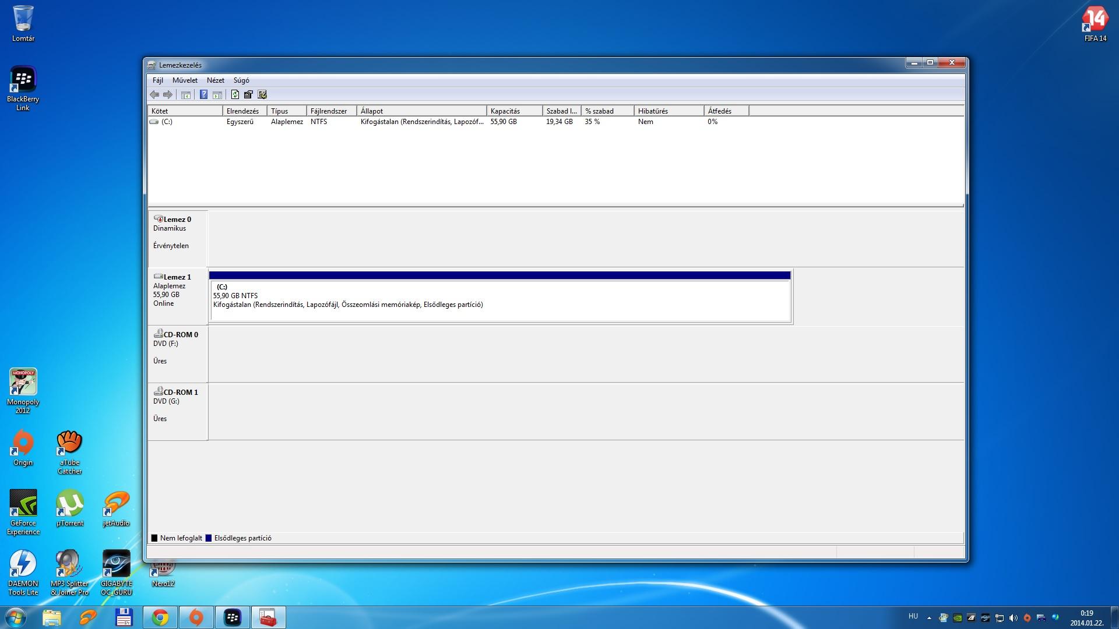
Task: Open the Origin desktop shortcut
Action: tap(23, 448)
